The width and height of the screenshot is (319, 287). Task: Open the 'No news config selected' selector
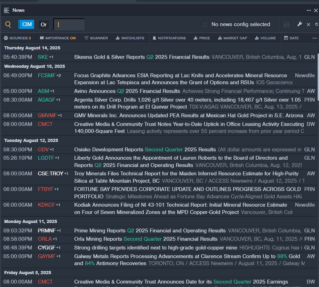(241, 24)
